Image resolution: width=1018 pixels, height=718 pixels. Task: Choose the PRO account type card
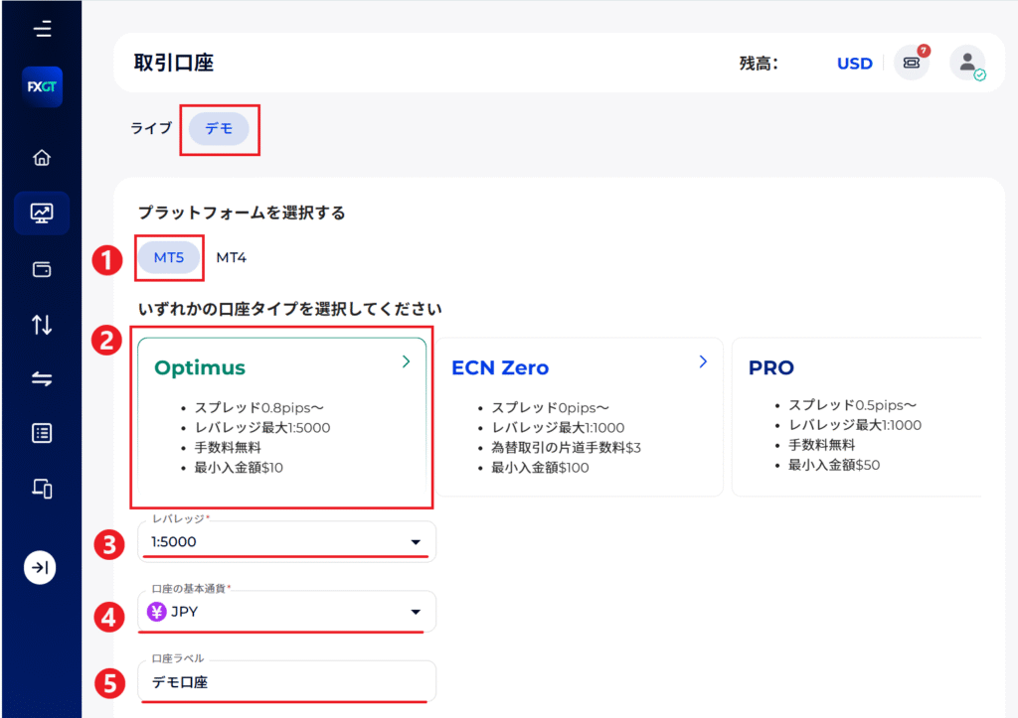tap(857, 416)
